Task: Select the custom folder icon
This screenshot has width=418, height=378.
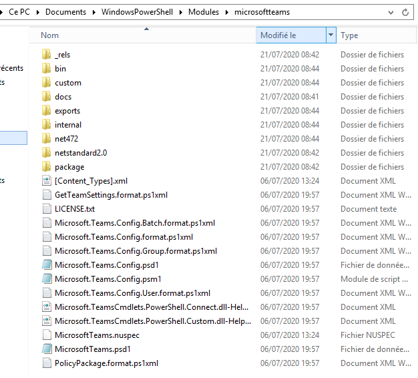Action: (x=46, y=83)
